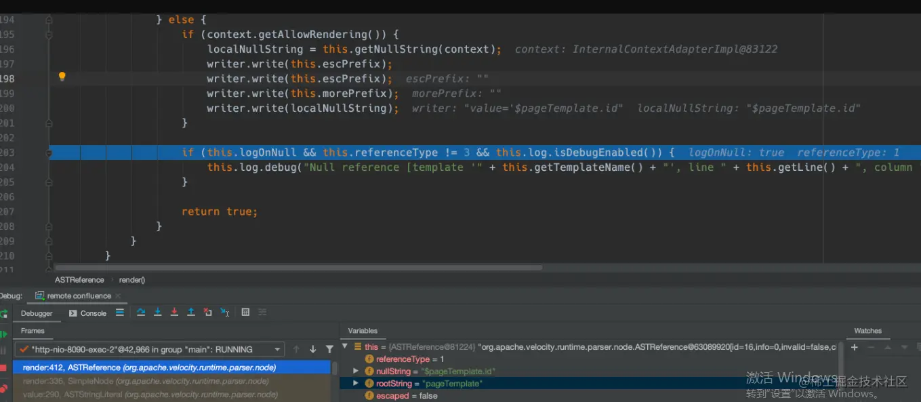Open the Evaluate Expression calculator
Viewport: 921px width, 402px height.
[x=245, y=313]
